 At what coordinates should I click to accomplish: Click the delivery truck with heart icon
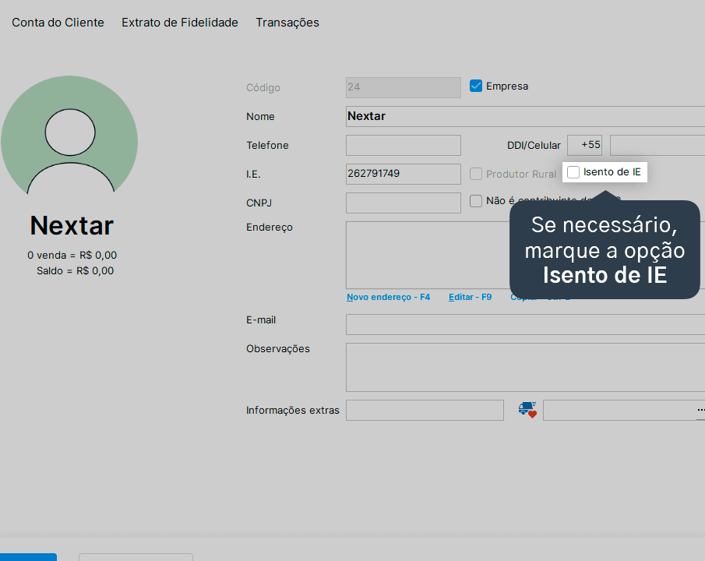pyautogui.click(x=527, y=410)
